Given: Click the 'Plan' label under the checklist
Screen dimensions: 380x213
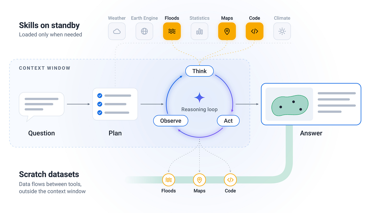Looking at the screenshot, I should coord(115,133).
